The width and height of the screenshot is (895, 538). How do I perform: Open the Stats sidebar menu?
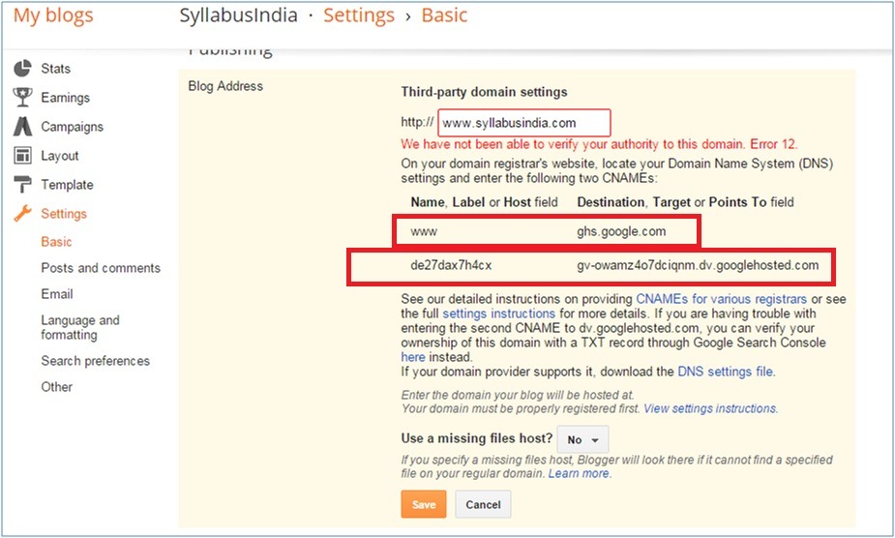pyautogui.click(x=55, y=69)
